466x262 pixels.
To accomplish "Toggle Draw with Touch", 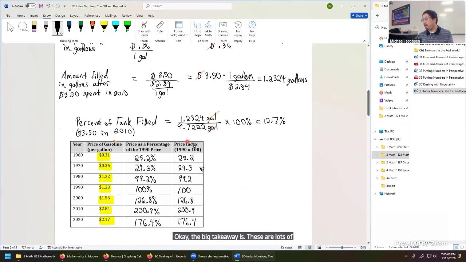I will (x=144, y=29).
